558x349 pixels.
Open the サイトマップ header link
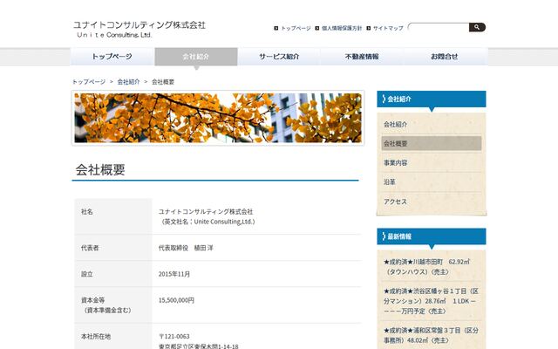(x=388, y=28)
